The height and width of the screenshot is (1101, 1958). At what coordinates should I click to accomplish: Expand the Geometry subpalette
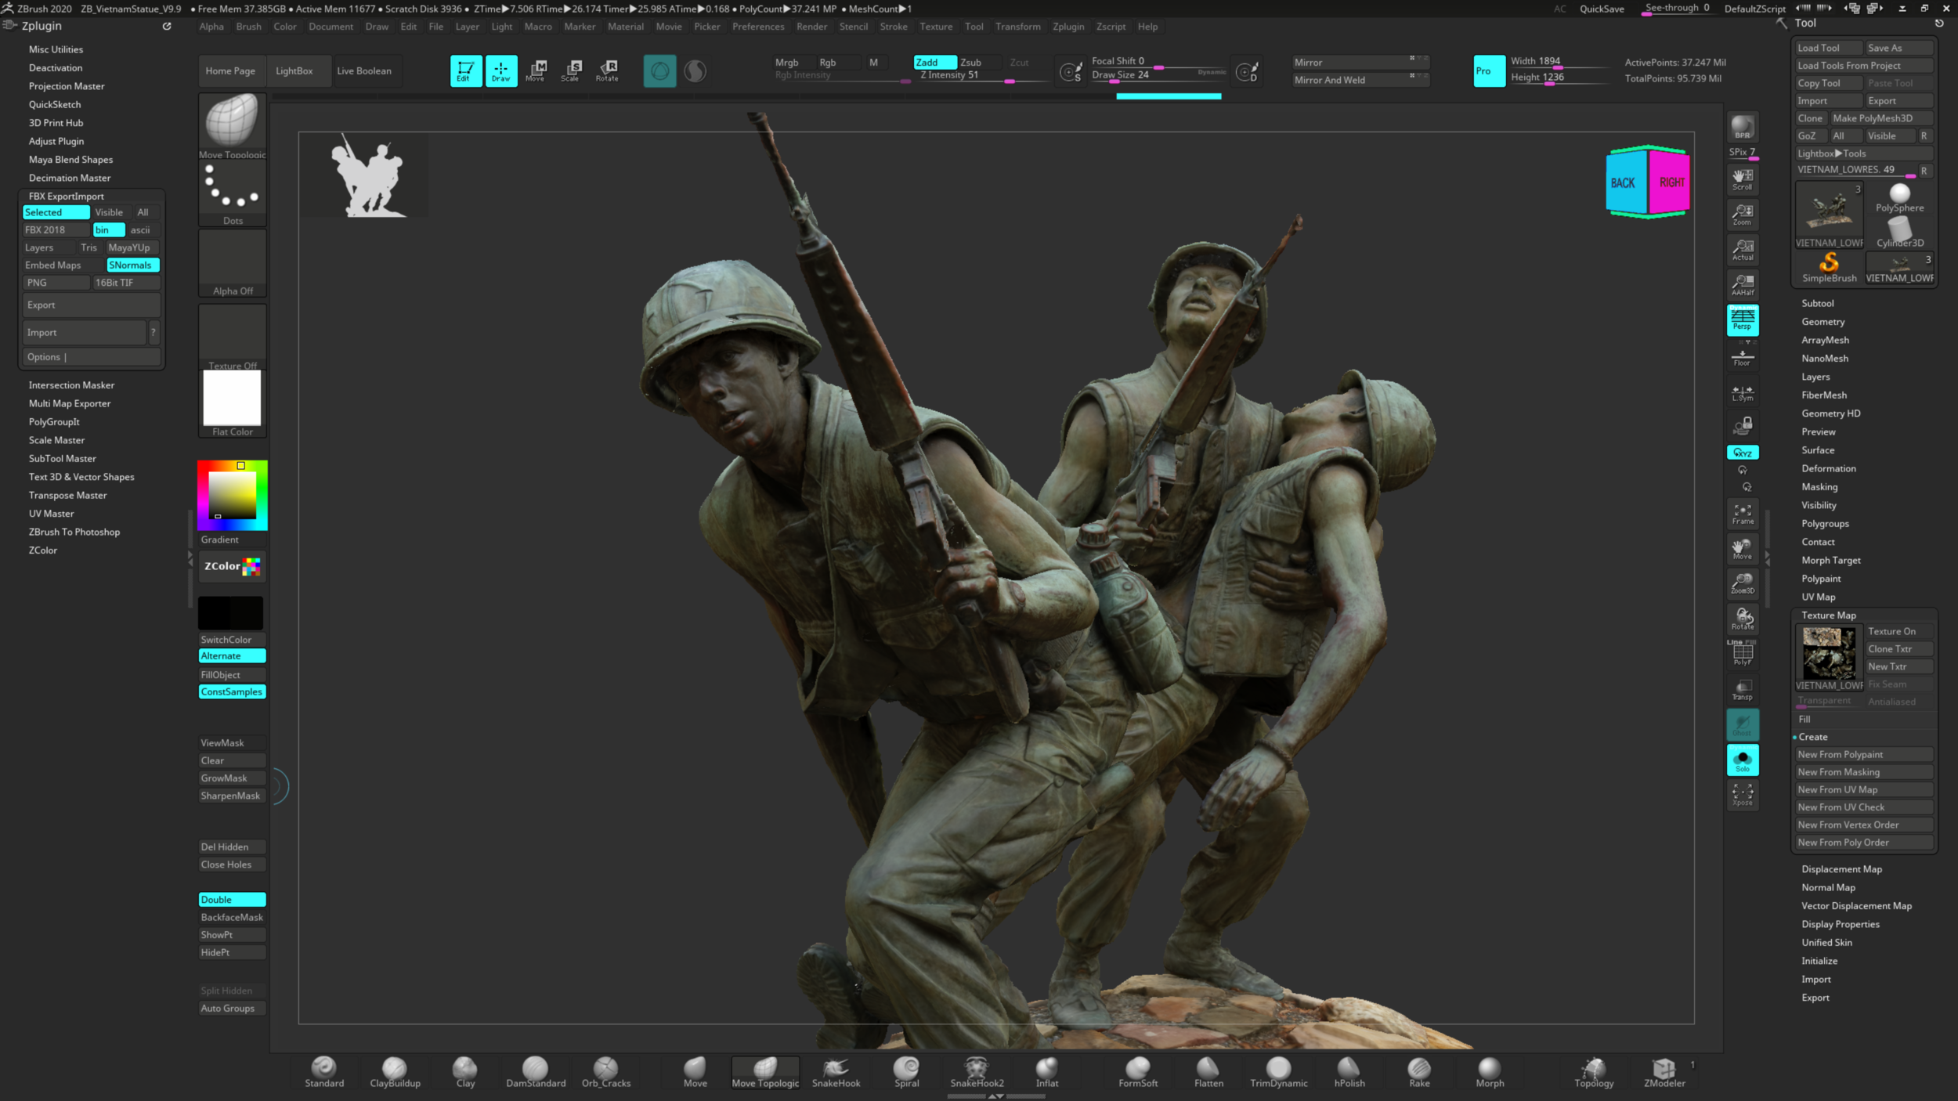coord(1823,321)
